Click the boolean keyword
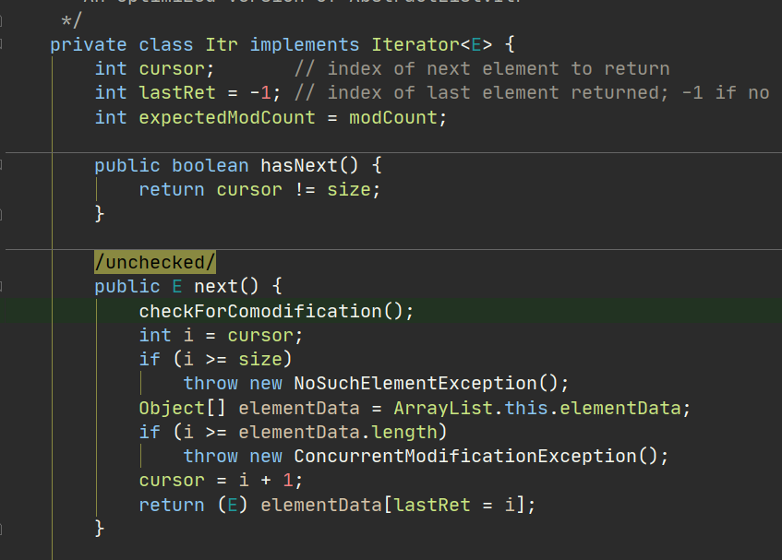Screen dimensions: 782x560 point(210,165)
